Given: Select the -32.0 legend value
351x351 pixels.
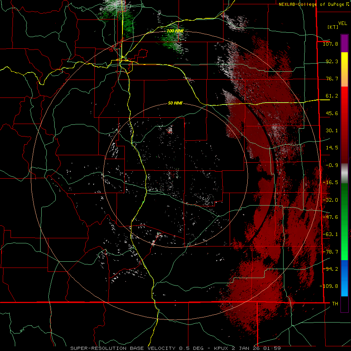Looking at the screenshot, I should [330, 200].
